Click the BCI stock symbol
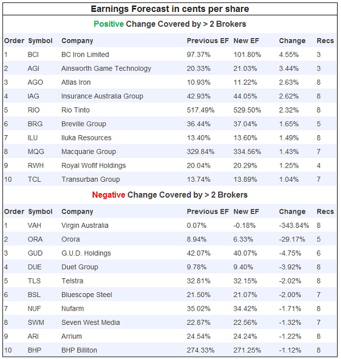 tap(33, 55)
